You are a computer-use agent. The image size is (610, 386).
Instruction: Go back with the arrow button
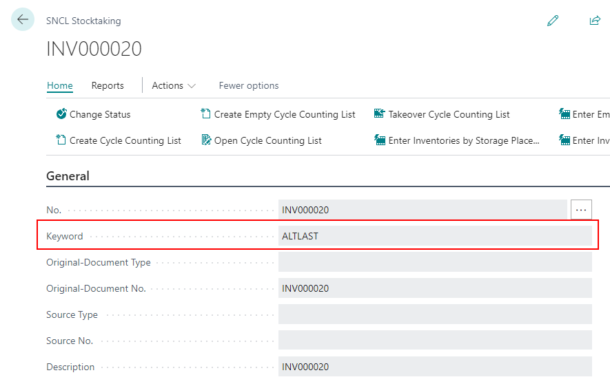coord(23,19)
